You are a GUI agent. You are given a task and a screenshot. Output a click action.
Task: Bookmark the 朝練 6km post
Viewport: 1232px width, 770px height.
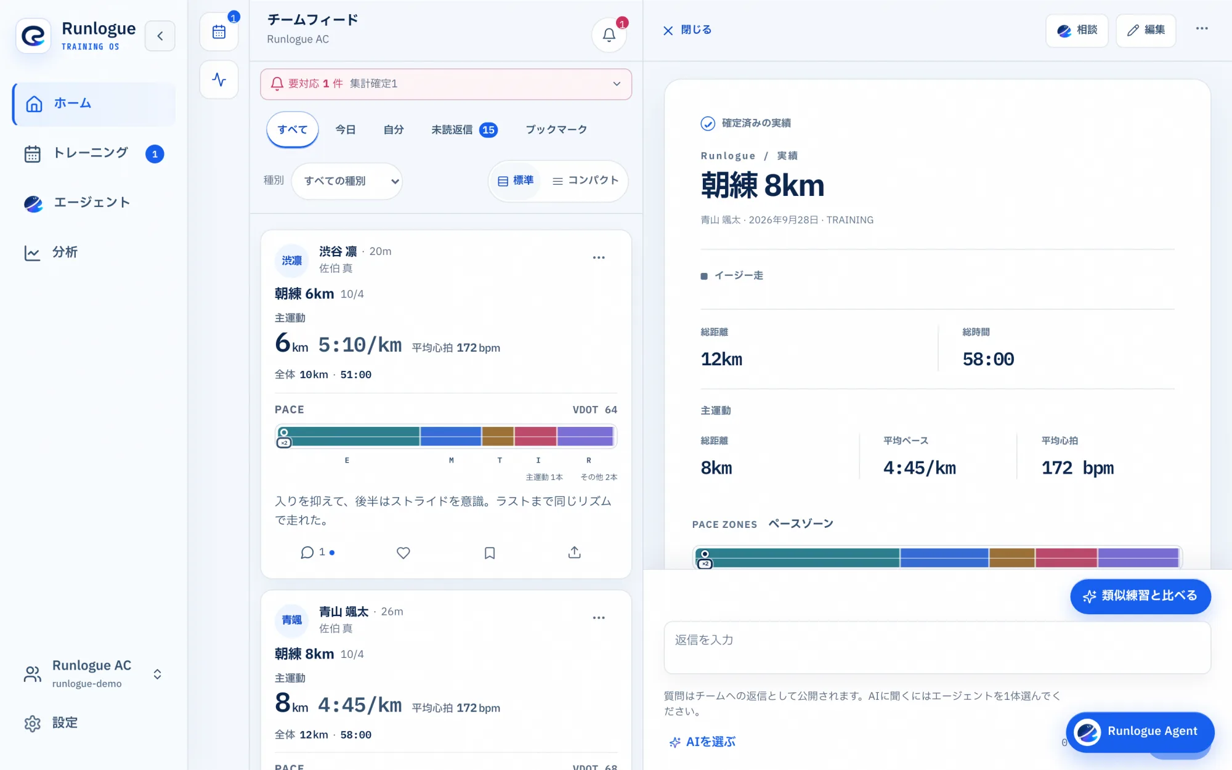pyautogui.click(x=490, y=553)
